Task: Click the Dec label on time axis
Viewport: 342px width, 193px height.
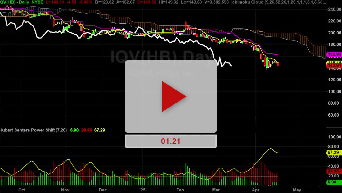Action: 103,190
